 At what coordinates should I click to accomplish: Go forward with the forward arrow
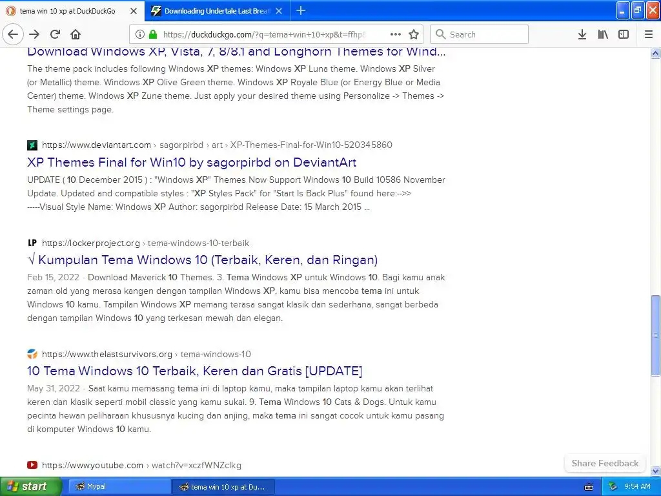click(x=34, y=35)
